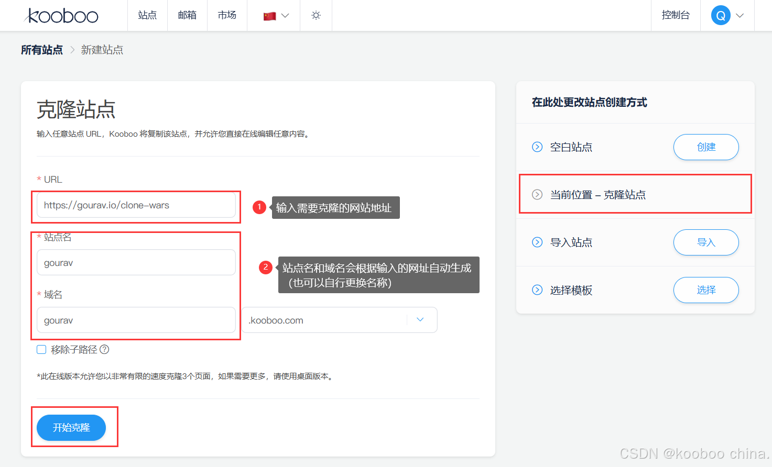Click the 导入站点 label
Image resolution: width=772 pixels, height=467 pixels.
point(571,242)
